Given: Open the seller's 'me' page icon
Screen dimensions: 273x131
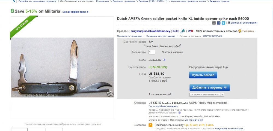Looking at the screenshot, I should 191,31.
